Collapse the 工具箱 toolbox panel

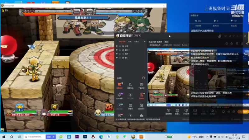tap(143, 78)
